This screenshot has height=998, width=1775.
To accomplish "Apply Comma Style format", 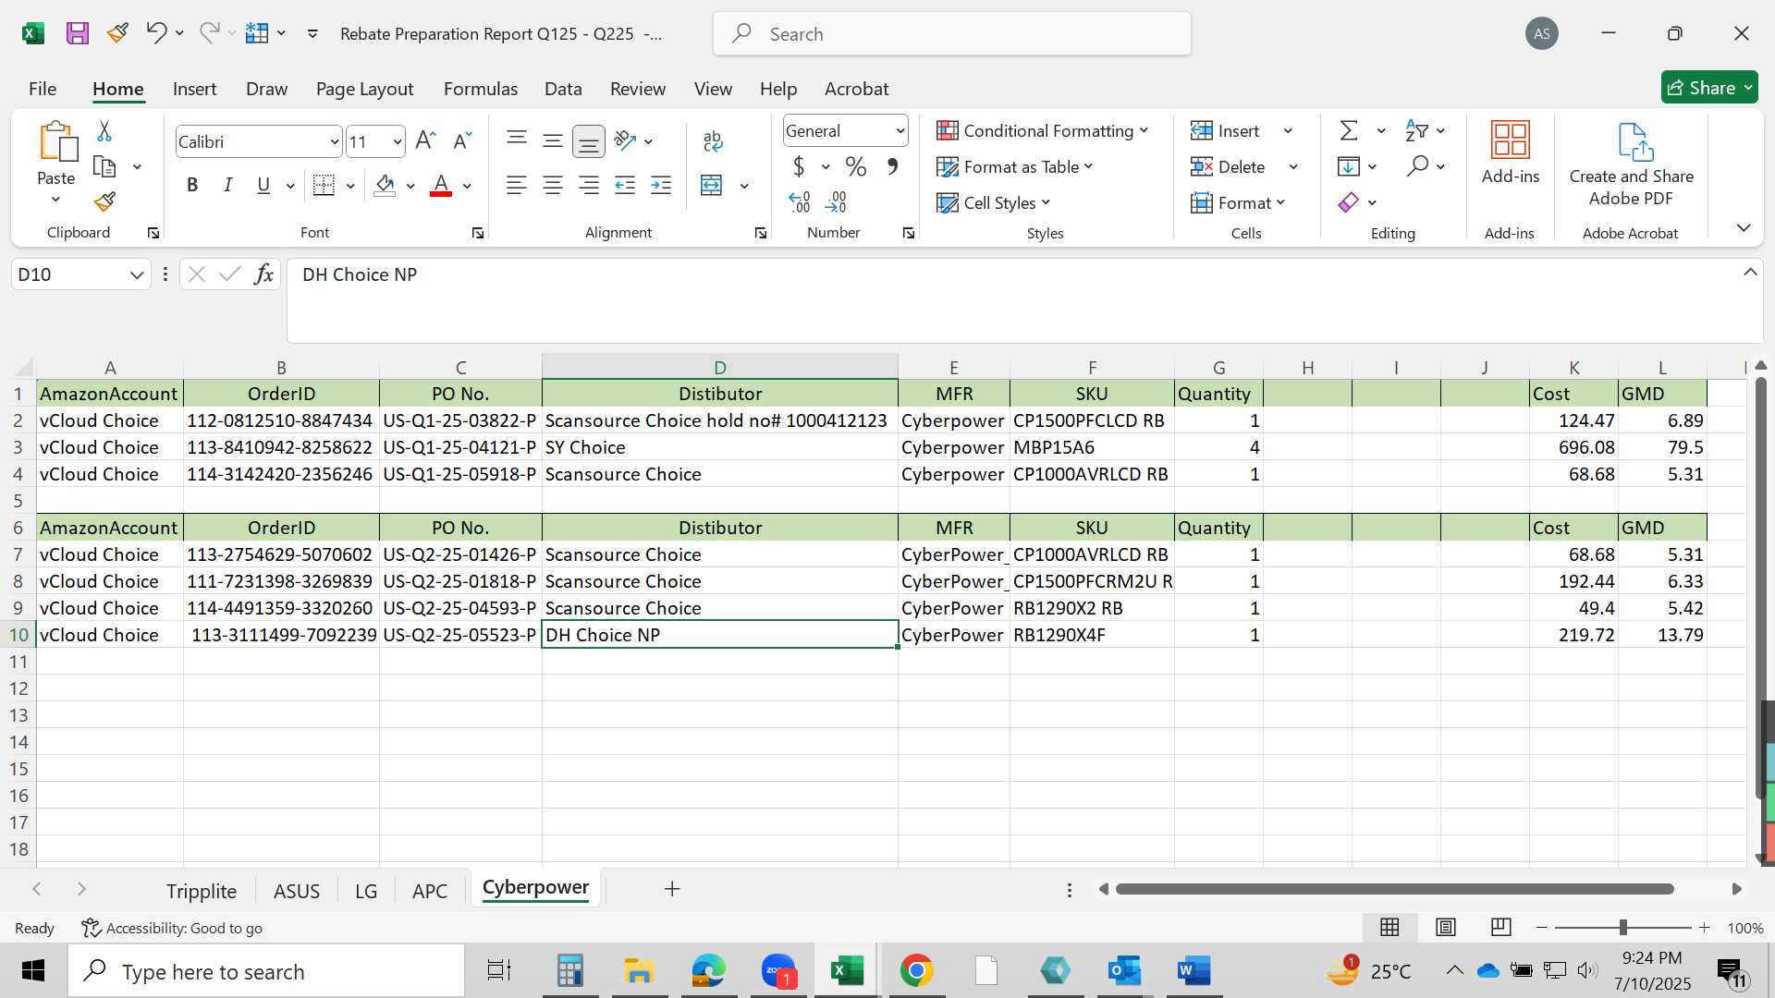I will (x=892, y=166).
